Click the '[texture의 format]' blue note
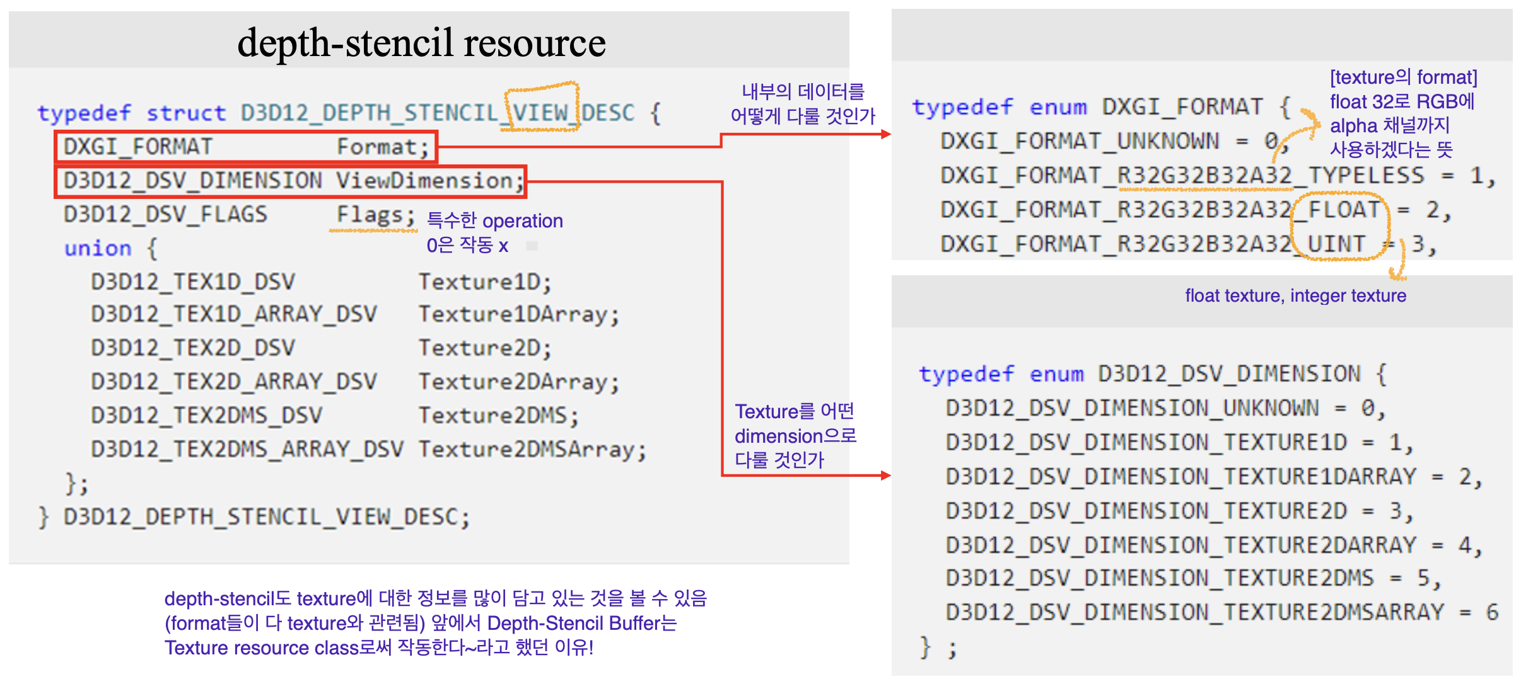This screenshot has height=684, width=1521. tap(1403, 77)
